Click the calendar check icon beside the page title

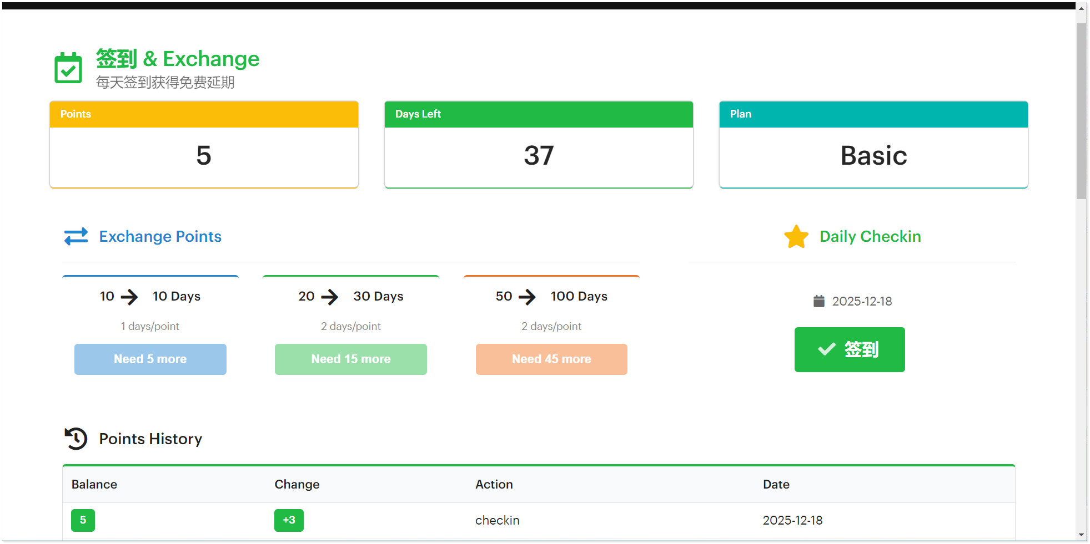click(68, 68)
